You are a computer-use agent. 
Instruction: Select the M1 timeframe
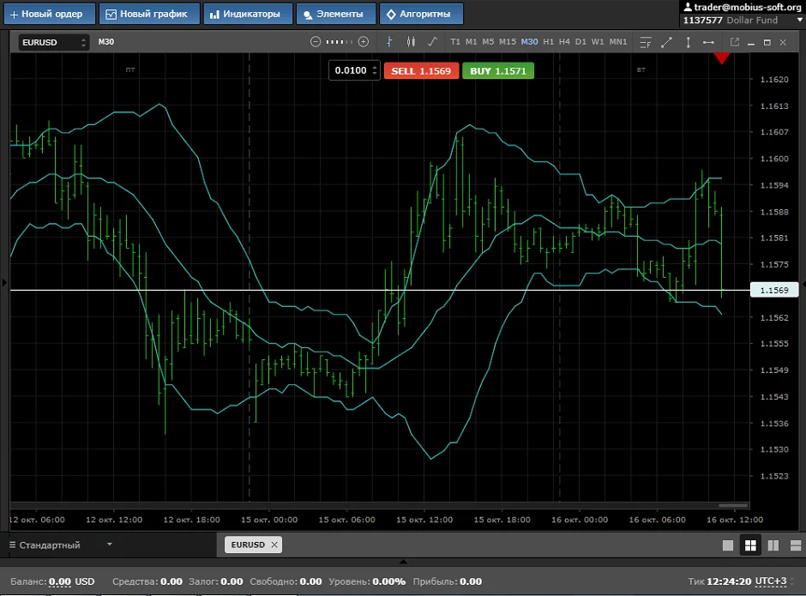coord(471,42)
